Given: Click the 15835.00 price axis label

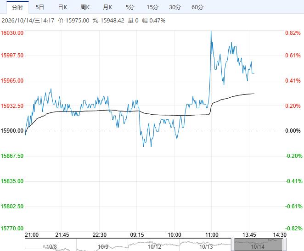Looking at the screenshot, I should [12, 181].
